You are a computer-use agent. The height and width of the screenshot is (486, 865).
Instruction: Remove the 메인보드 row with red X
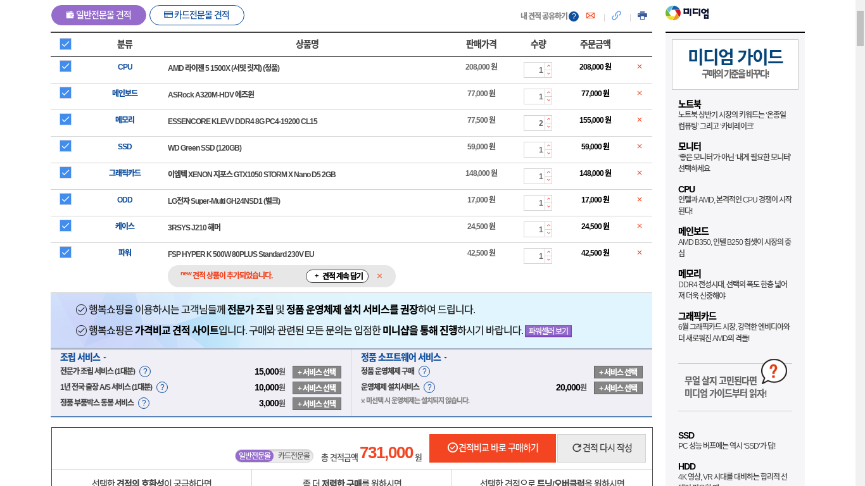point(640,93)
